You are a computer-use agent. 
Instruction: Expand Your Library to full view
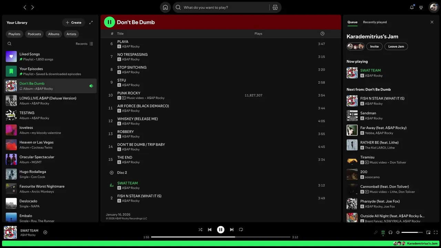pos(91,22)
